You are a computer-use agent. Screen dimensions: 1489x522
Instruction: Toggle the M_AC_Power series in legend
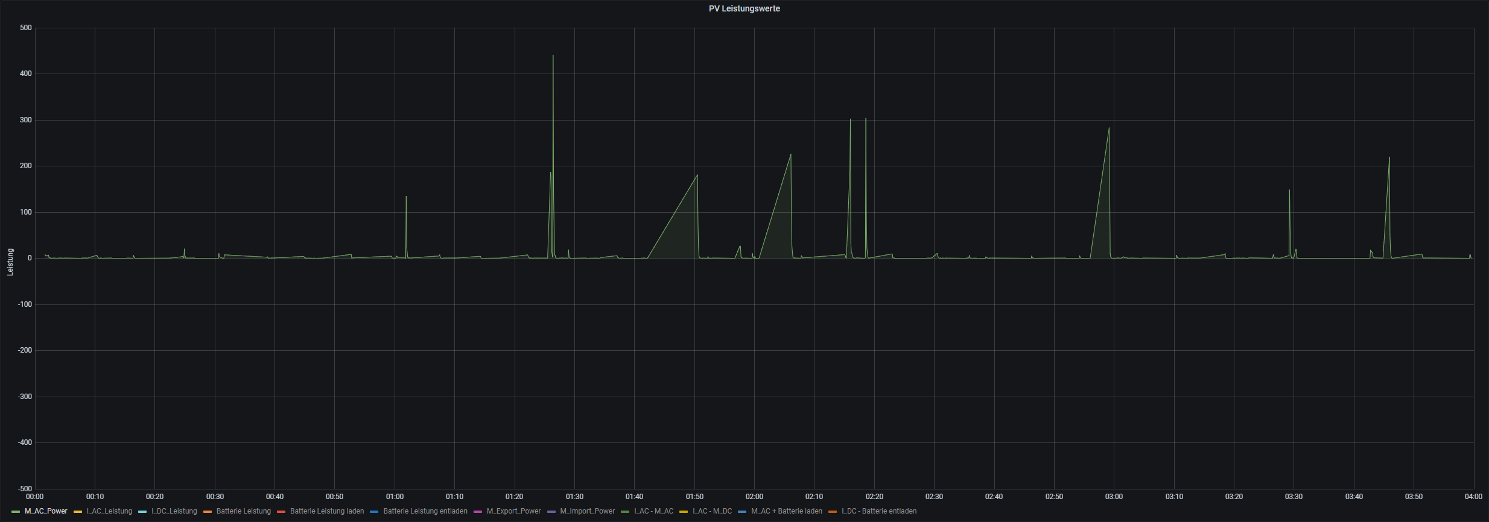(x=46, y=511)
